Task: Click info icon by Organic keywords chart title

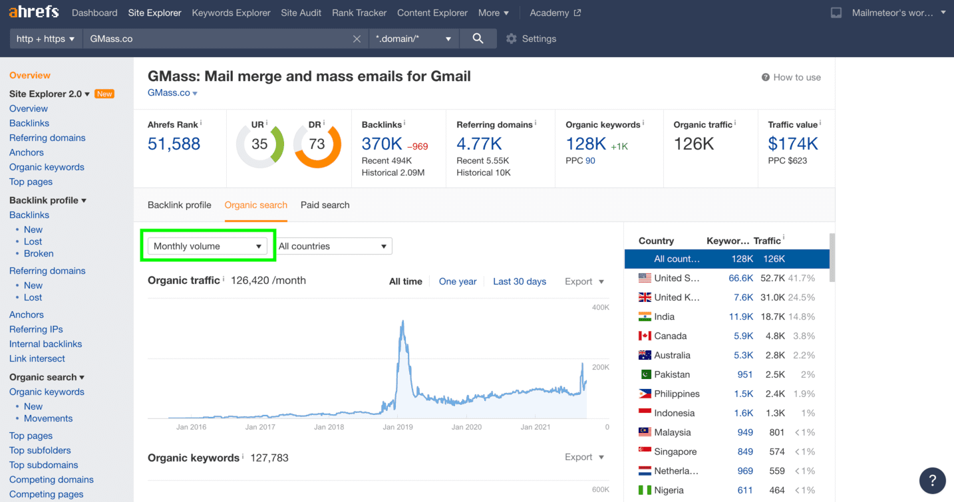Action: 243,456
